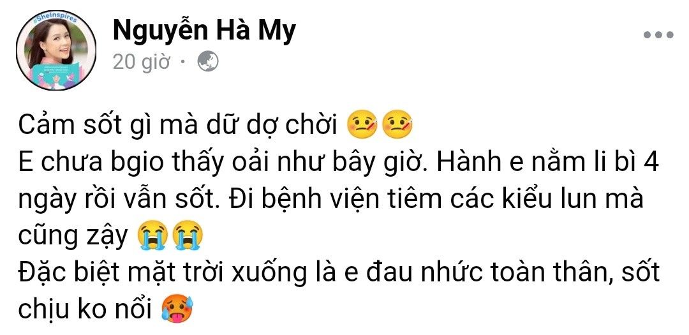
Task: Click the #SheInspires badge on the avatar frame
Action: 56,19
